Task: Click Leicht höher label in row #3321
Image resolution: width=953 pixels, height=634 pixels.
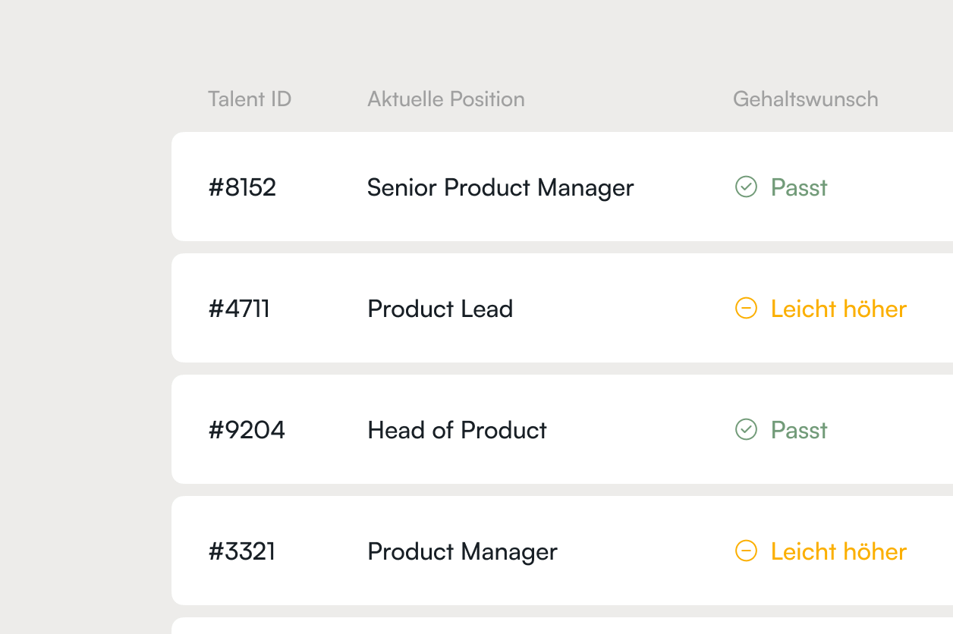Action: click(838, 551)
